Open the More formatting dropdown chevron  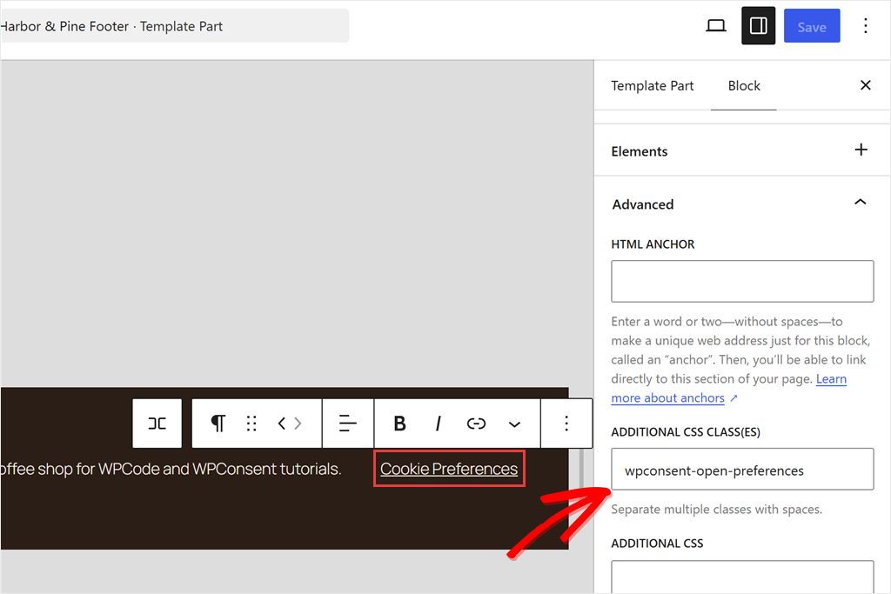514,424
